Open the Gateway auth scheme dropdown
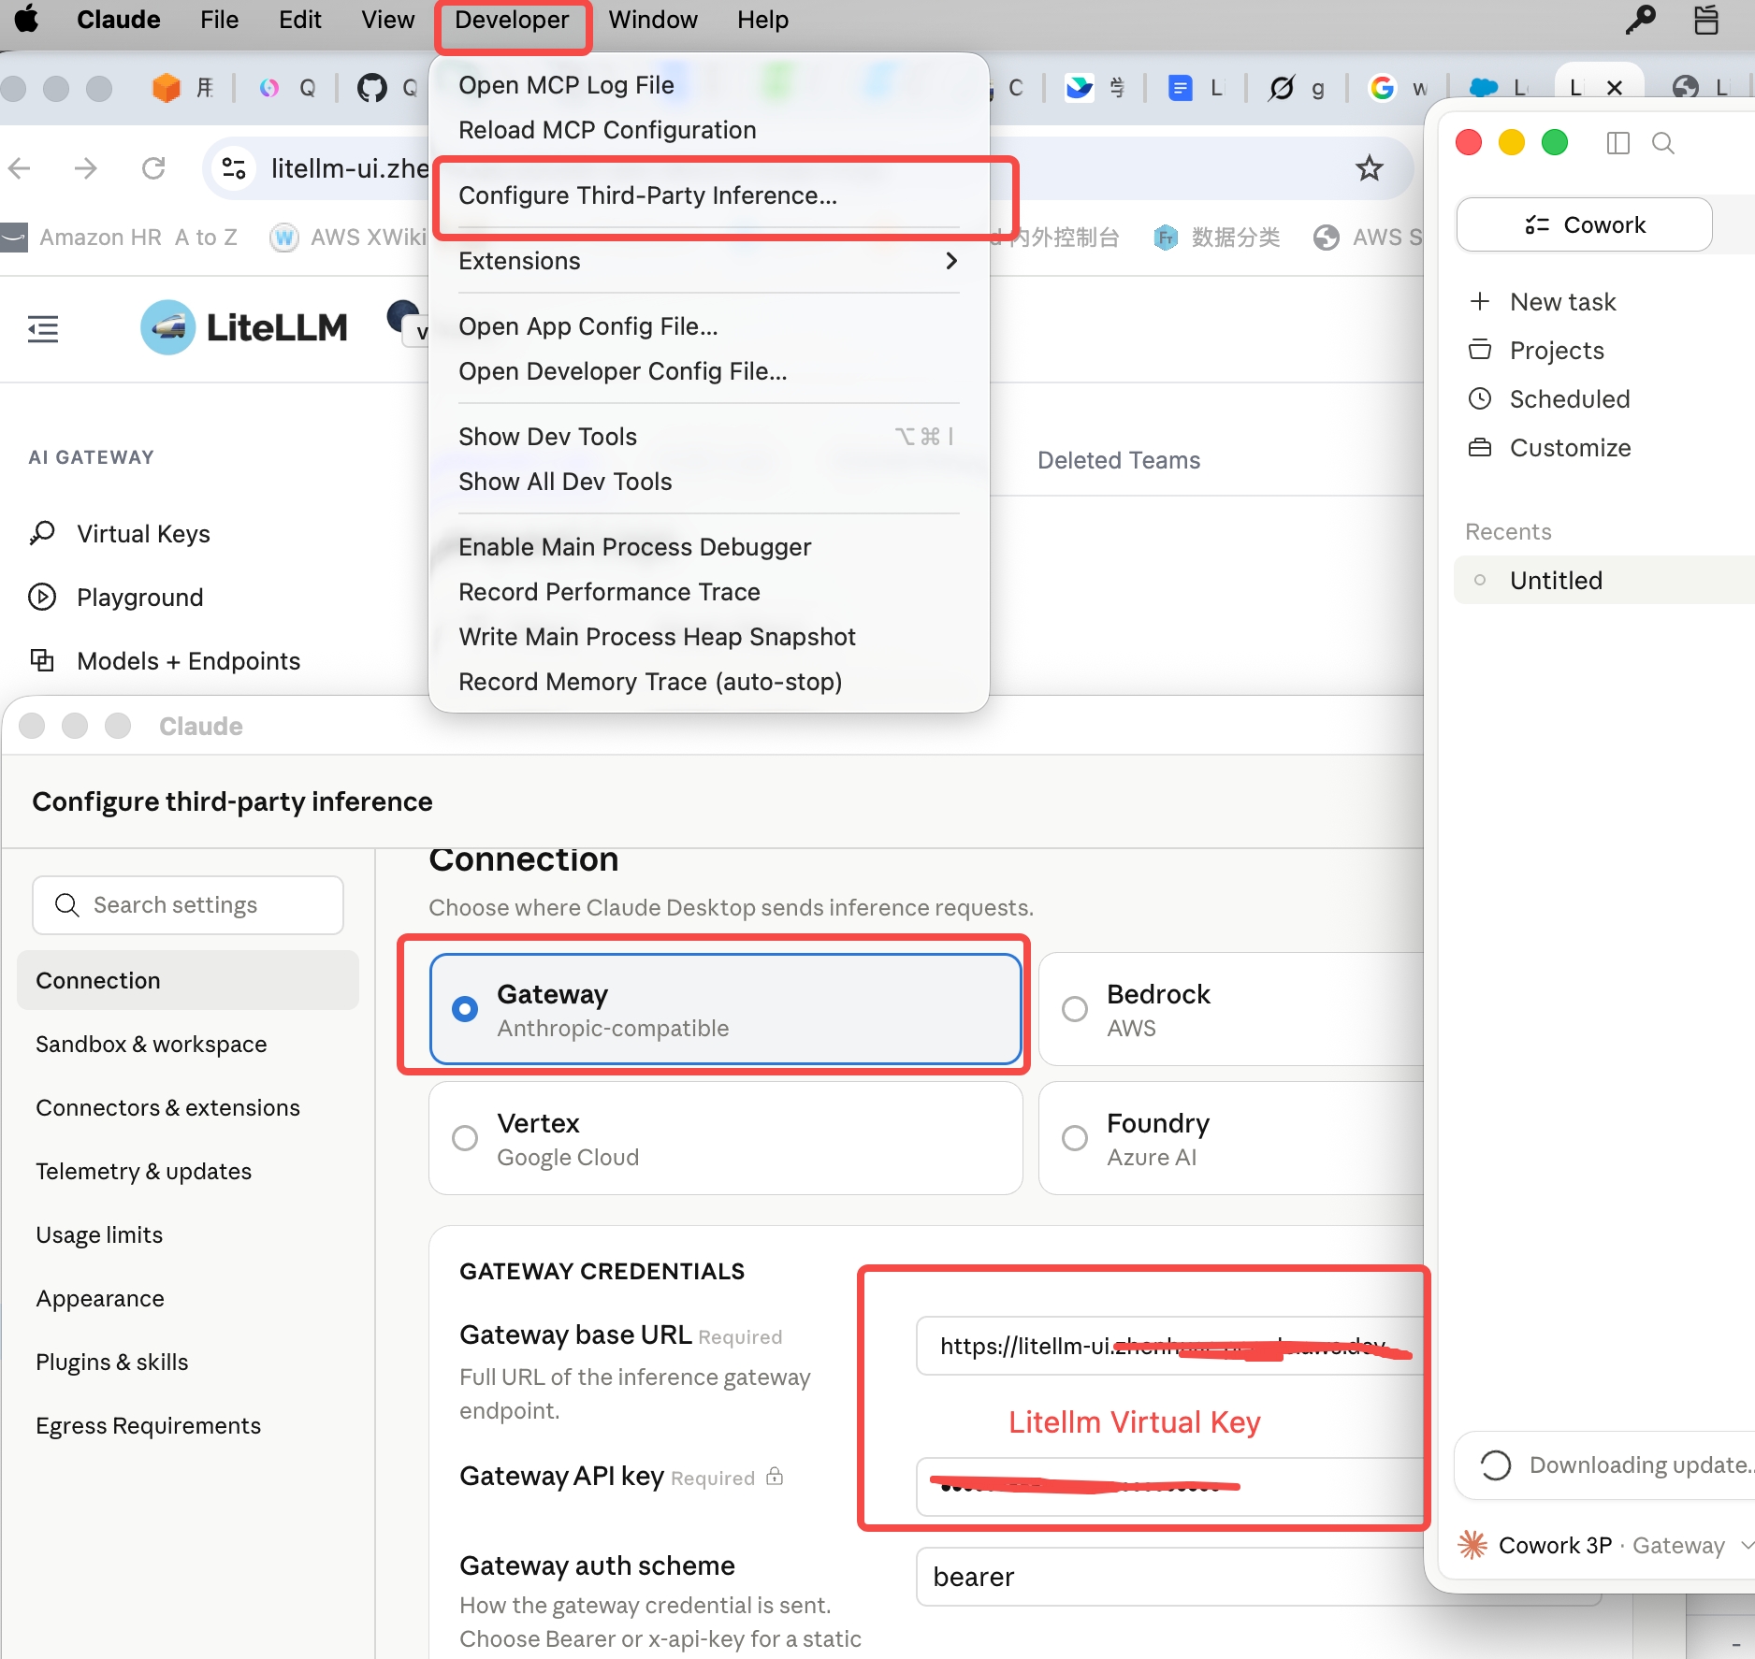This screenshot has height=1659, width=1755. (1169, 1577)
